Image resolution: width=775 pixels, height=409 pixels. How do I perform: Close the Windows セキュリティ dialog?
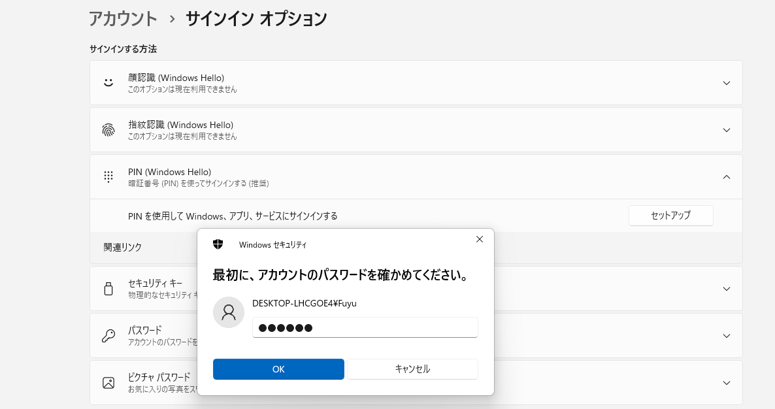[480, 239]
